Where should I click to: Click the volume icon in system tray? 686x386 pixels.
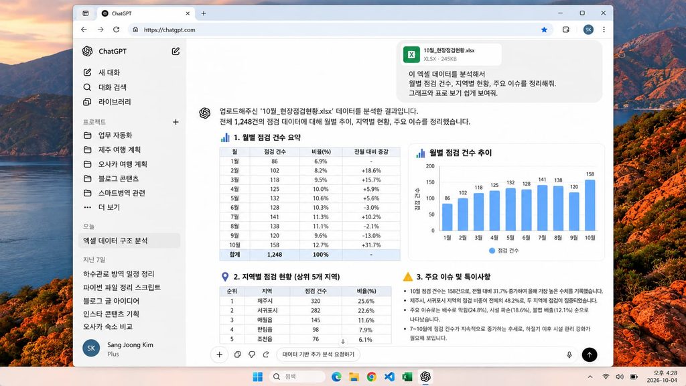click(x=620, y=377)
